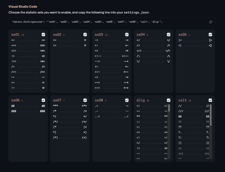Viewport: 225px width, 172px height.
Task: Click the '&&' row in calt
Action: (194, 117)
